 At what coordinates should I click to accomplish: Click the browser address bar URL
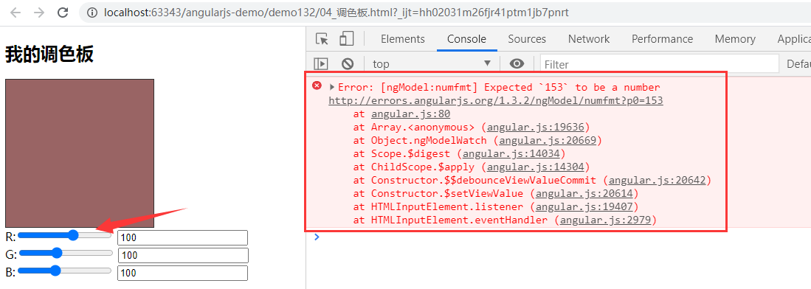point(337,13)
